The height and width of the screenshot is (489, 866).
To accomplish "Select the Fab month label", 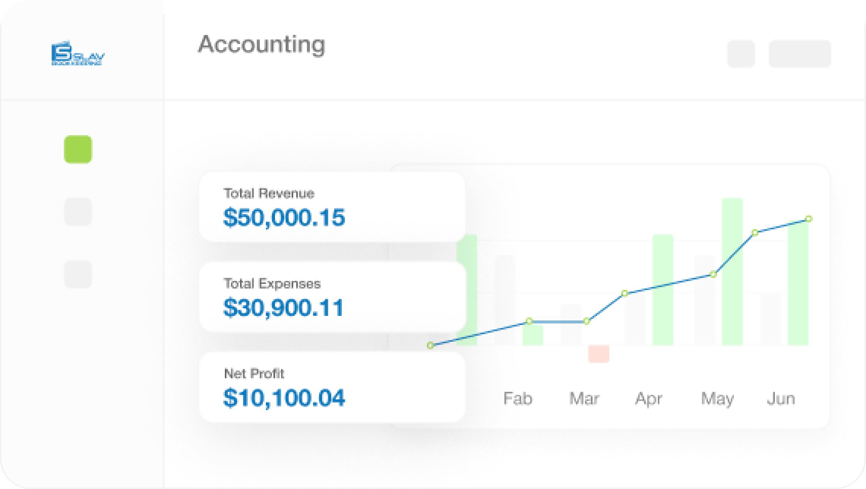I will 518,399.
